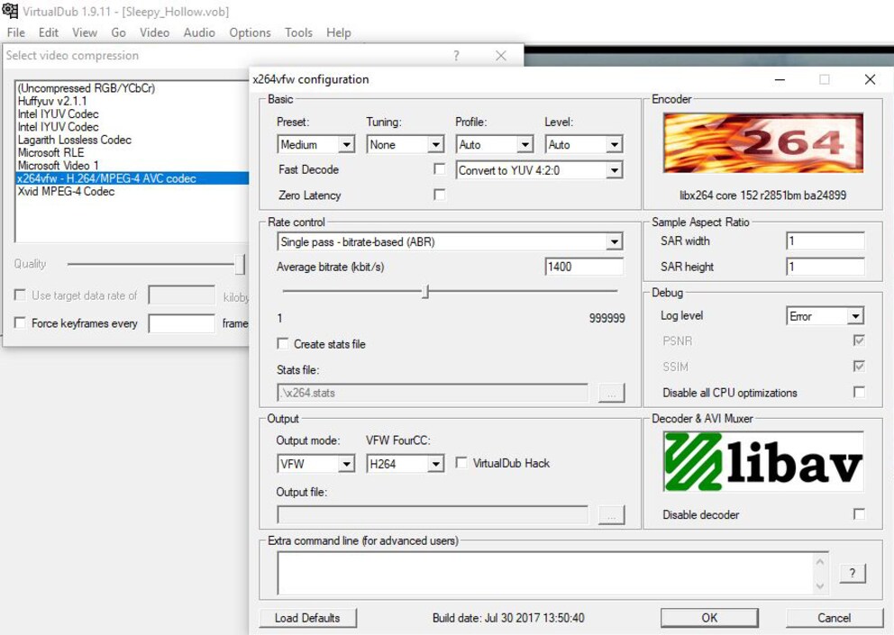The image size is (894, 635).
Task: Select Microsoft Video 1 codec
Action: [x=59, y=166]
